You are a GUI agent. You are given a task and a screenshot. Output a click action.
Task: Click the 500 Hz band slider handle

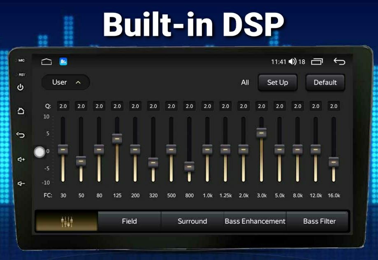(171, 149)
